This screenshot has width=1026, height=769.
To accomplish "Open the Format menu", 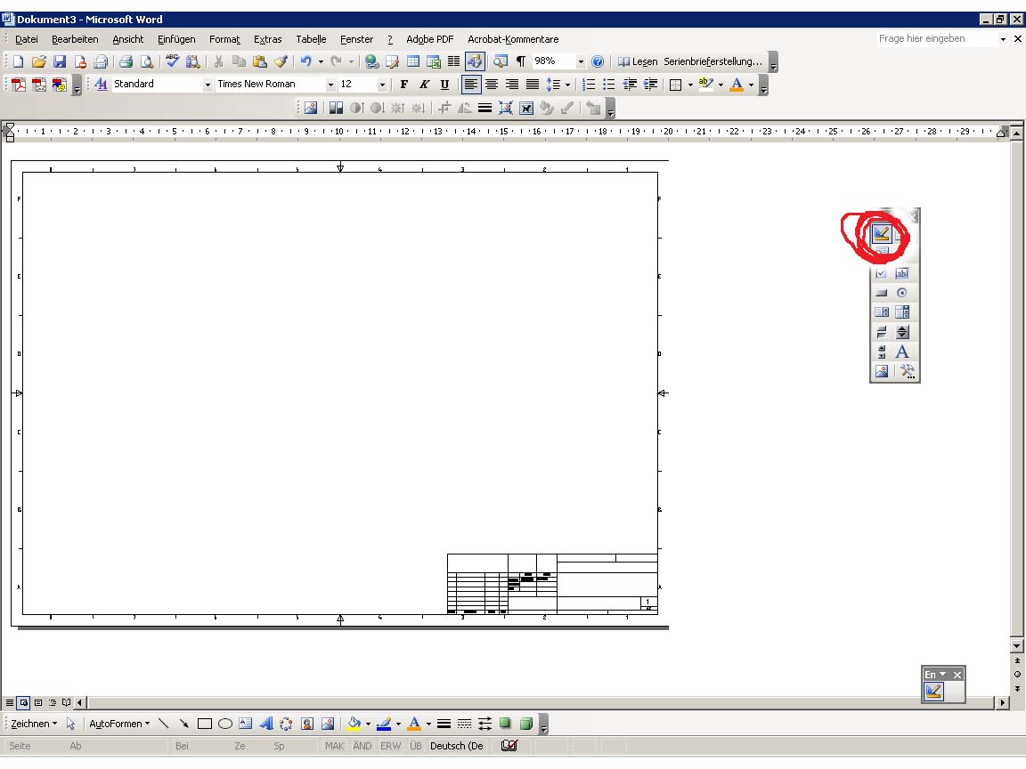I will coord(224,39).
